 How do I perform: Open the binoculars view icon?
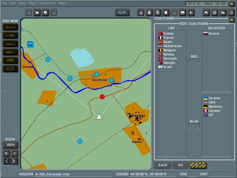pyautogui.click(x=206, y=12)
